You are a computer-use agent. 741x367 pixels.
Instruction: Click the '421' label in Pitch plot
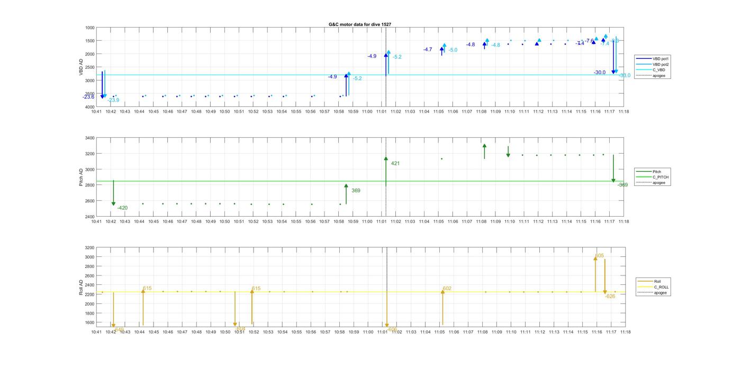395,164
